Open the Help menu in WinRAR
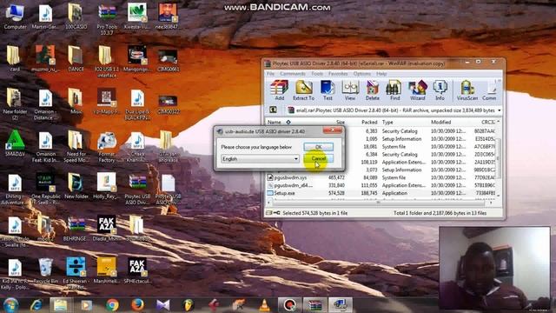Screen dimensions: 556x313 pyautogui.click(x=381, y=74)
